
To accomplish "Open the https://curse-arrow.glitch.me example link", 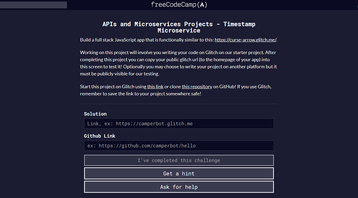I will tap(245, 40).
